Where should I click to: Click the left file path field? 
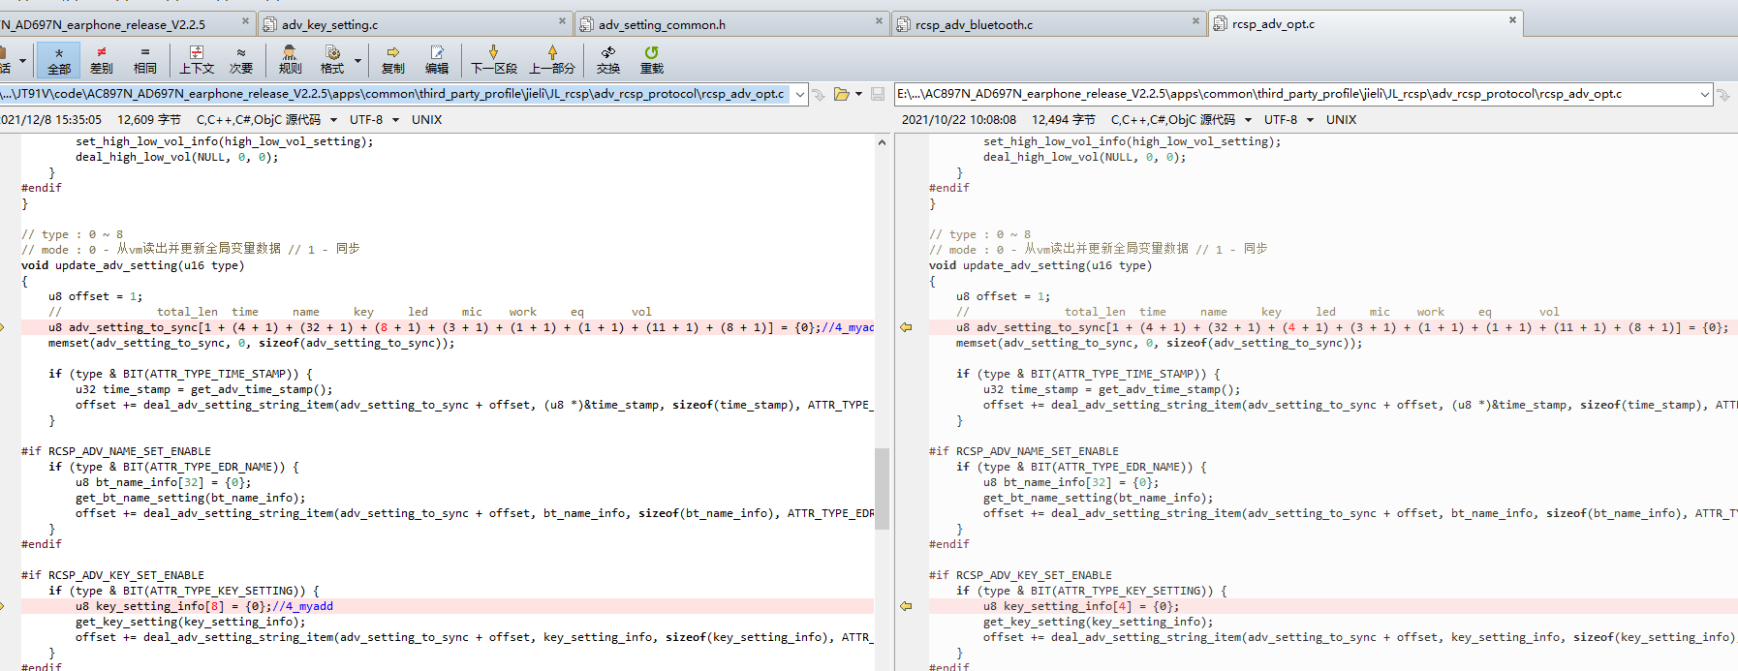pyautogui.click(x=395, y=94)
